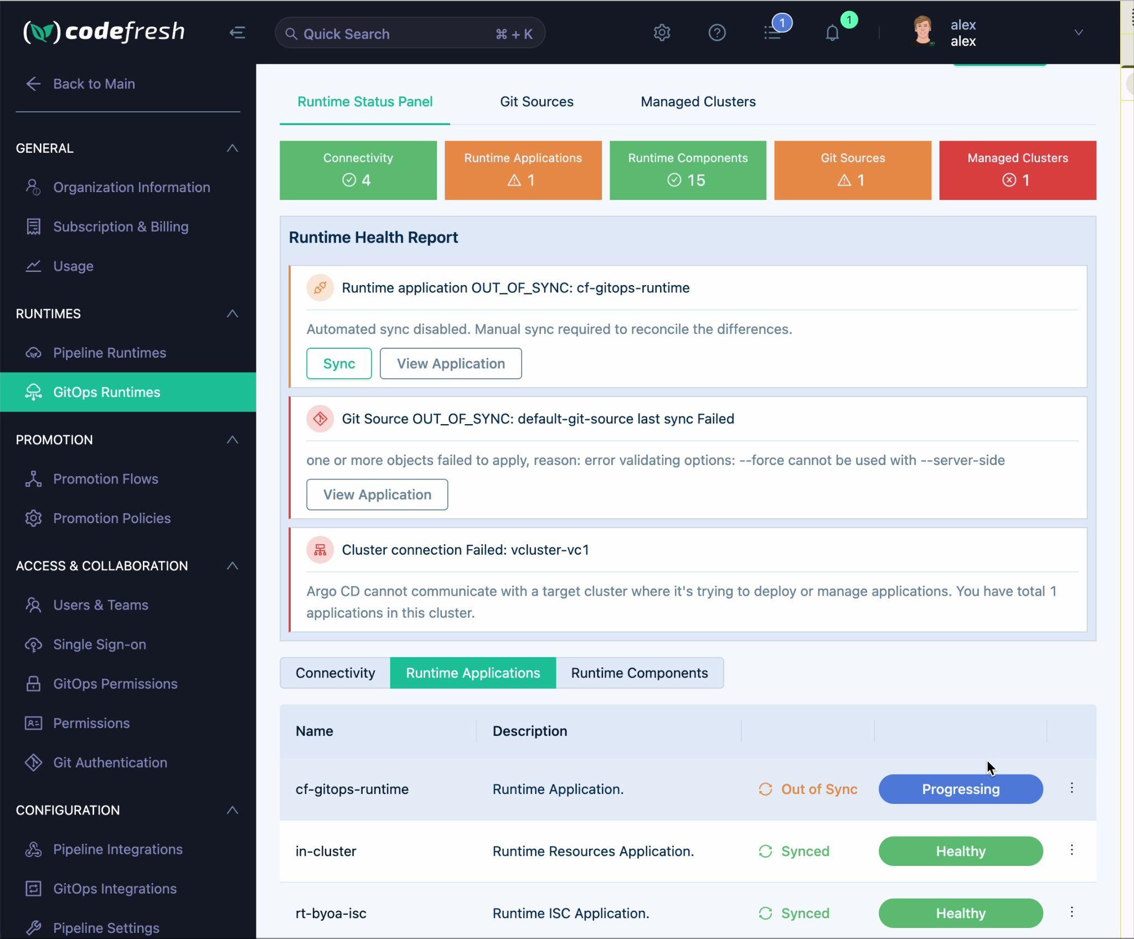
Task: Switch to Runtime Components segment toggle
Action: tap(639, 673)
